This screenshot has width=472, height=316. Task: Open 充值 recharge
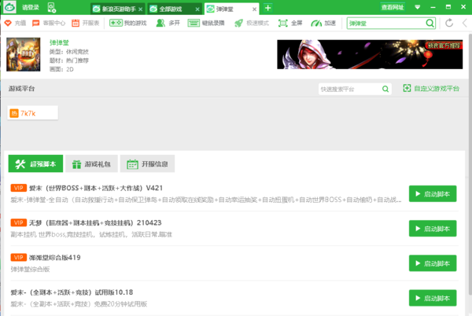tap(16, 23)
